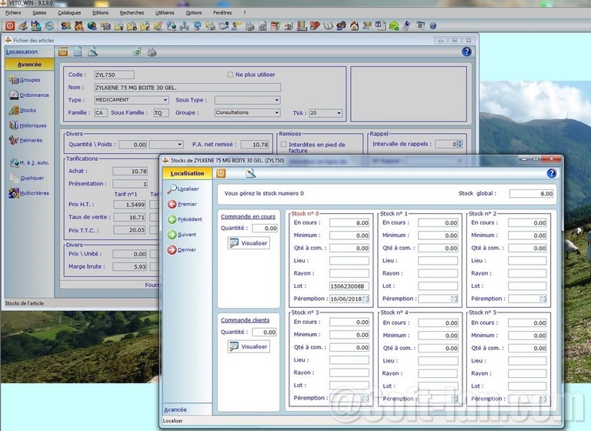
Task: Click the Lot field in Stock n° 0
Action: tap(349, 286)
